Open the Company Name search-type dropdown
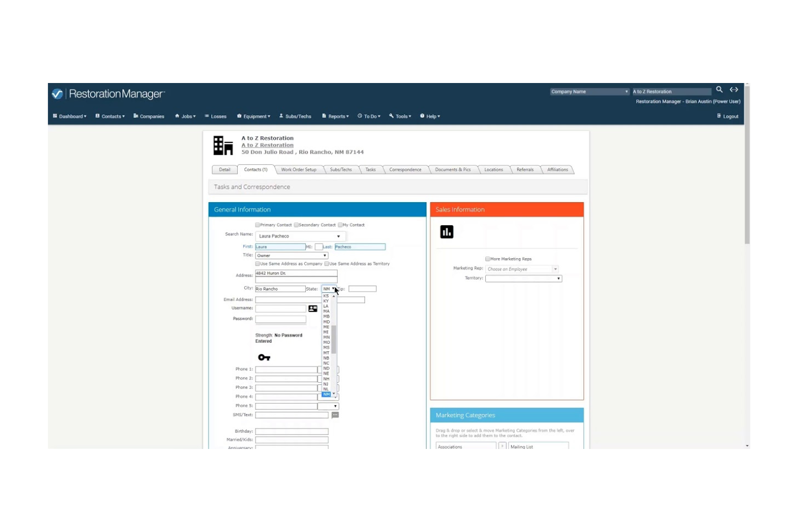The image size is (798, 532). 590,92
